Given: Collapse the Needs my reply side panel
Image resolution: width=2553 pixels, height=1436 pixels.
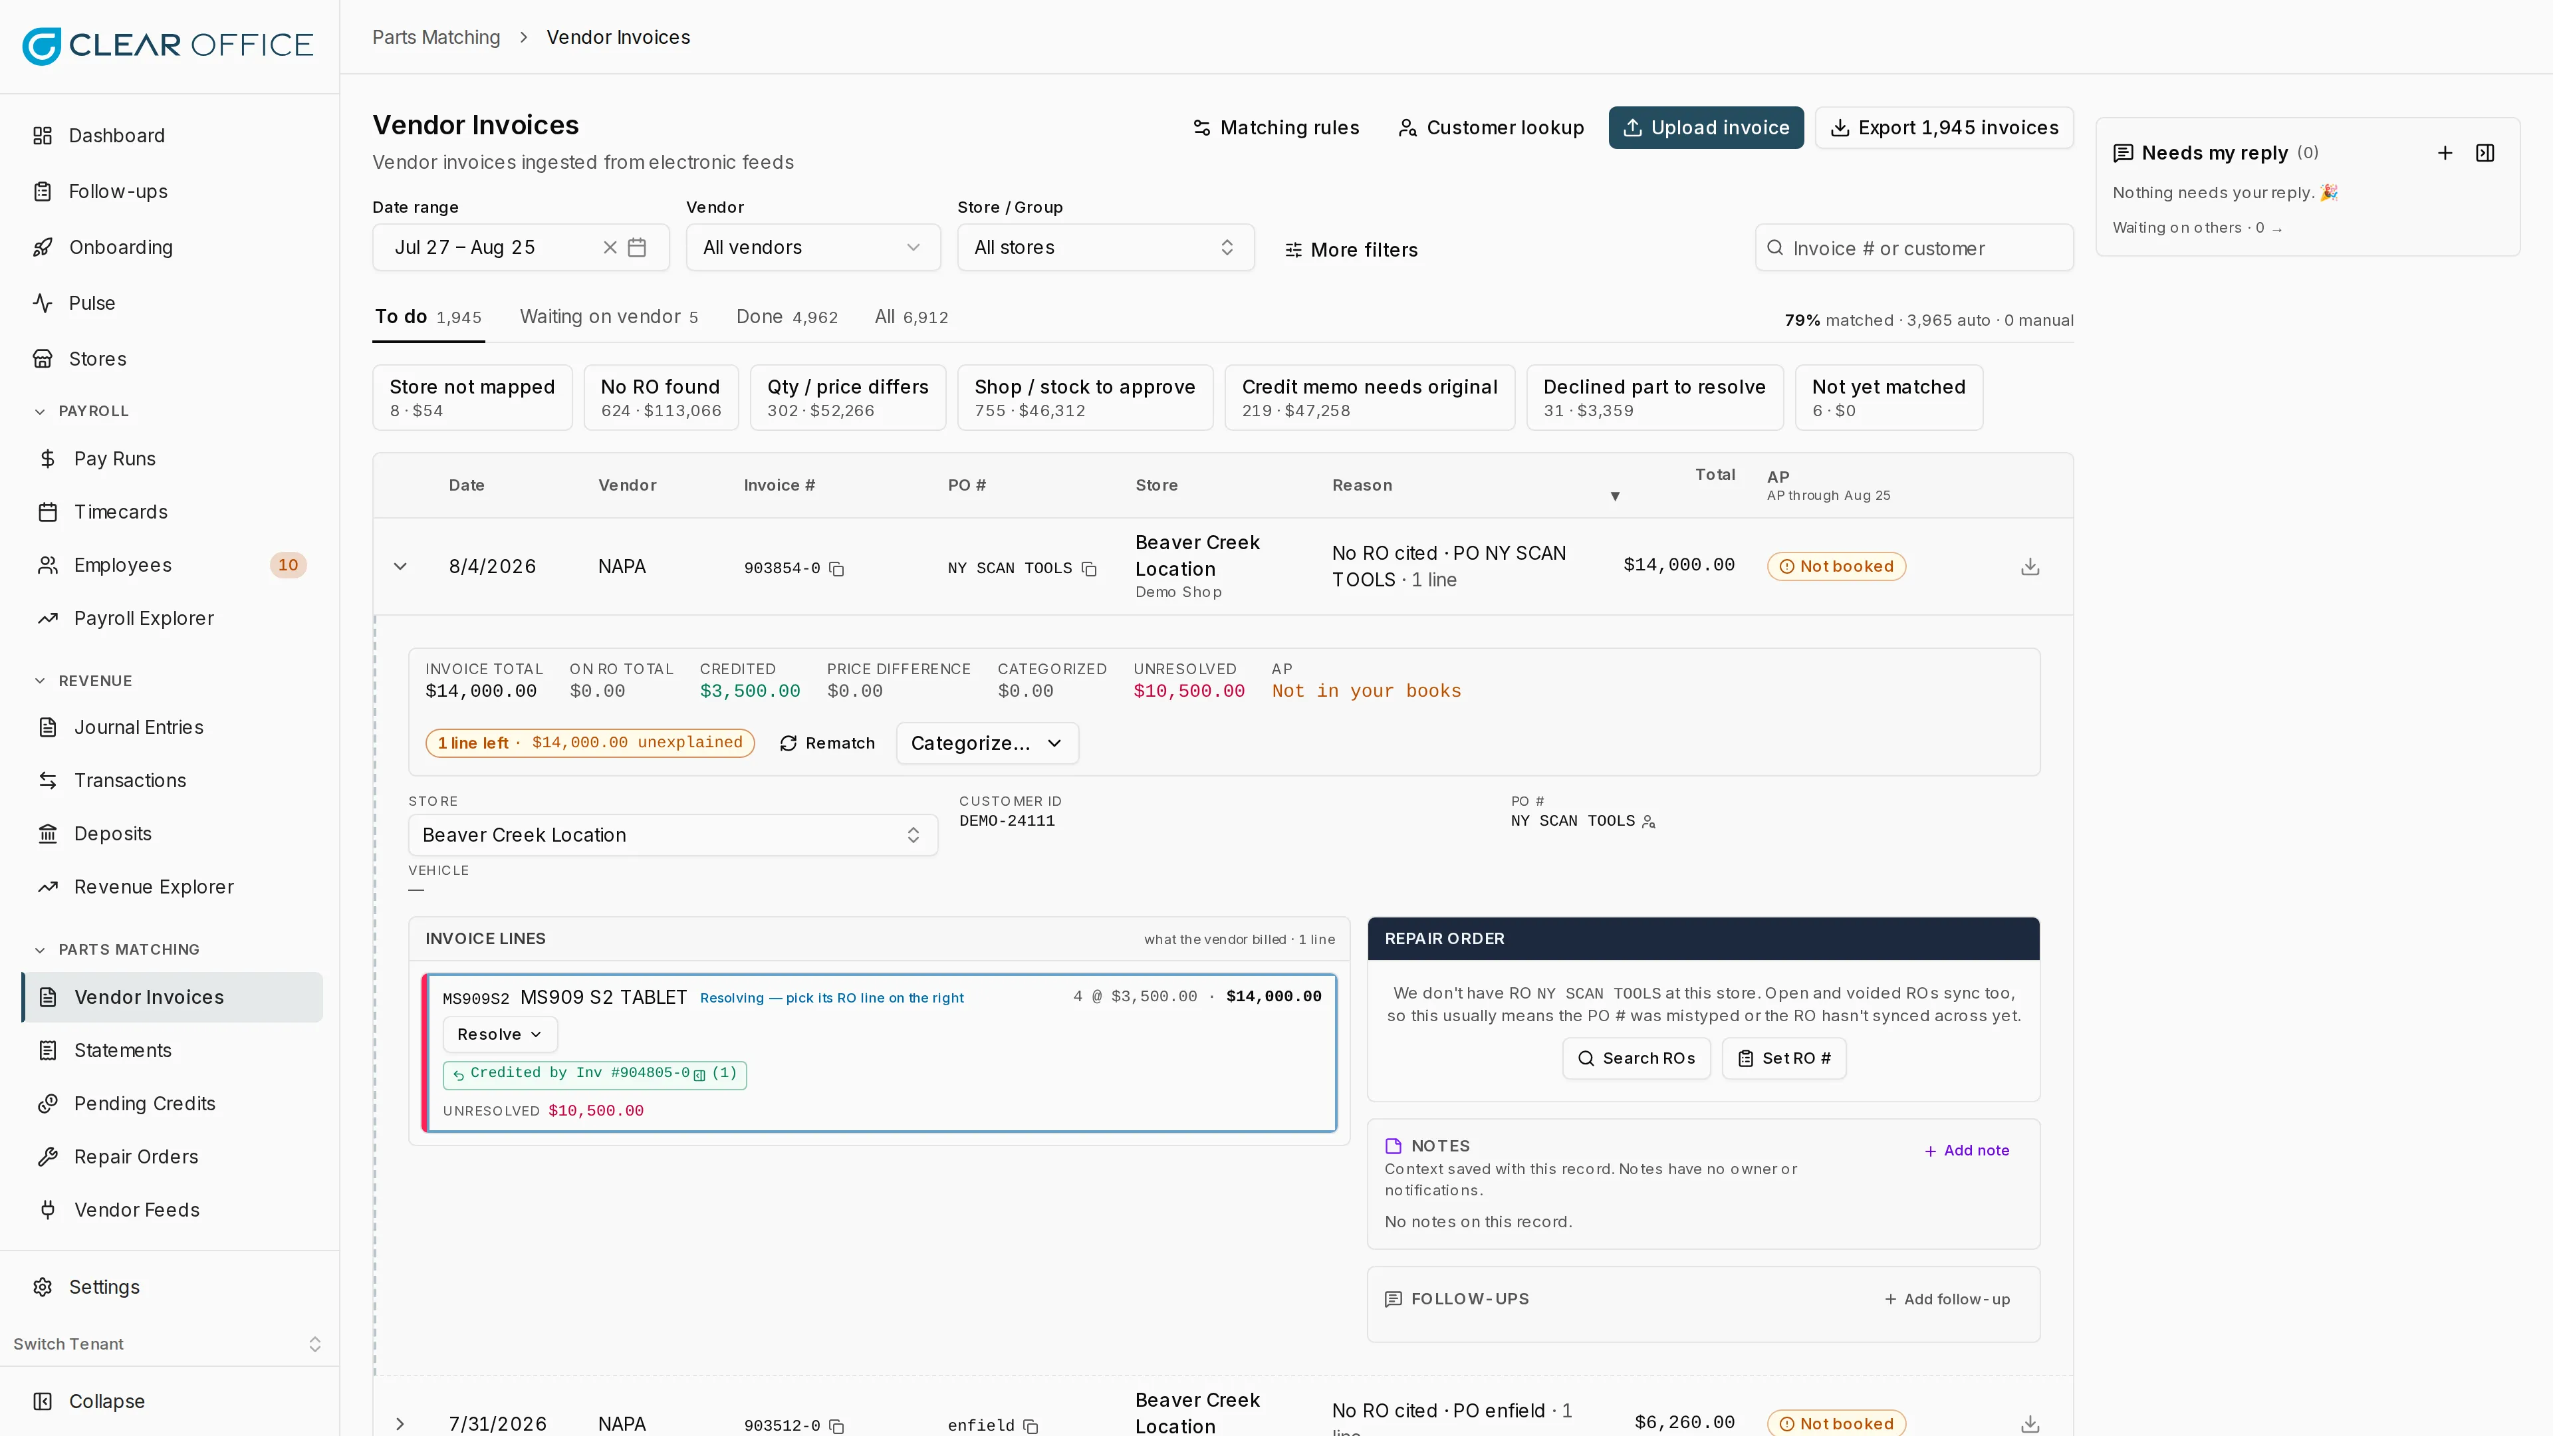Looking at the screenshot, I should click(x=2486, y=153).
